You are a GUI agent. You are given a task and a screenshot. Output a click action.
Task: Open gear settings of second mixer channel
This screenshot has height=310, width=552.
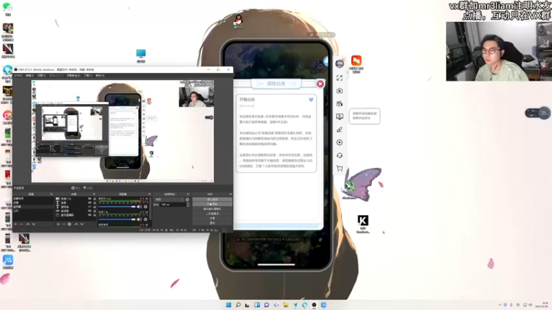(146, 219)
